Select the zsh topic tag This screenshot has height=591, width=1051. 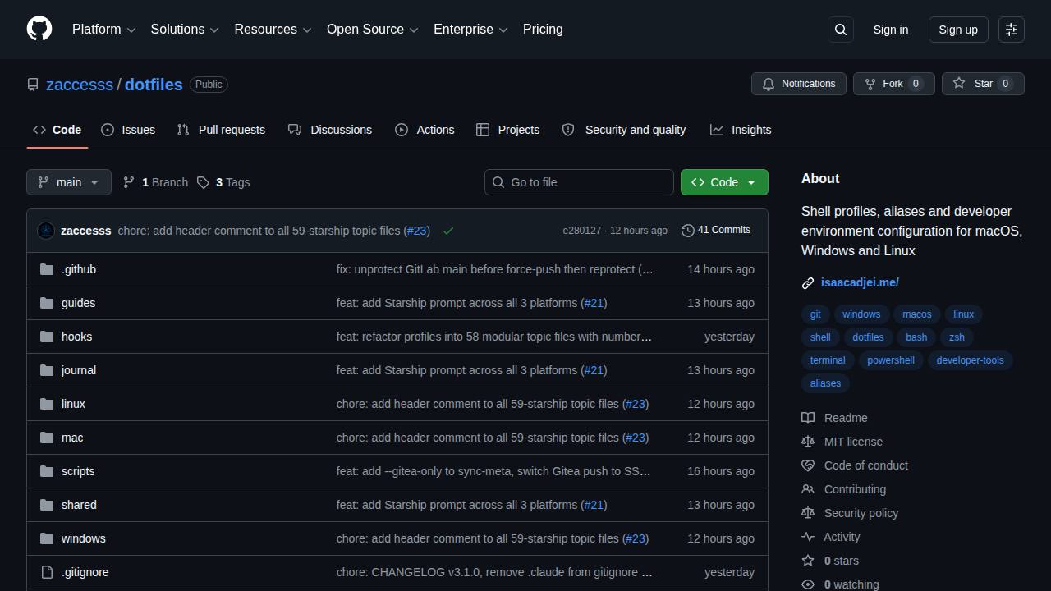957,337
